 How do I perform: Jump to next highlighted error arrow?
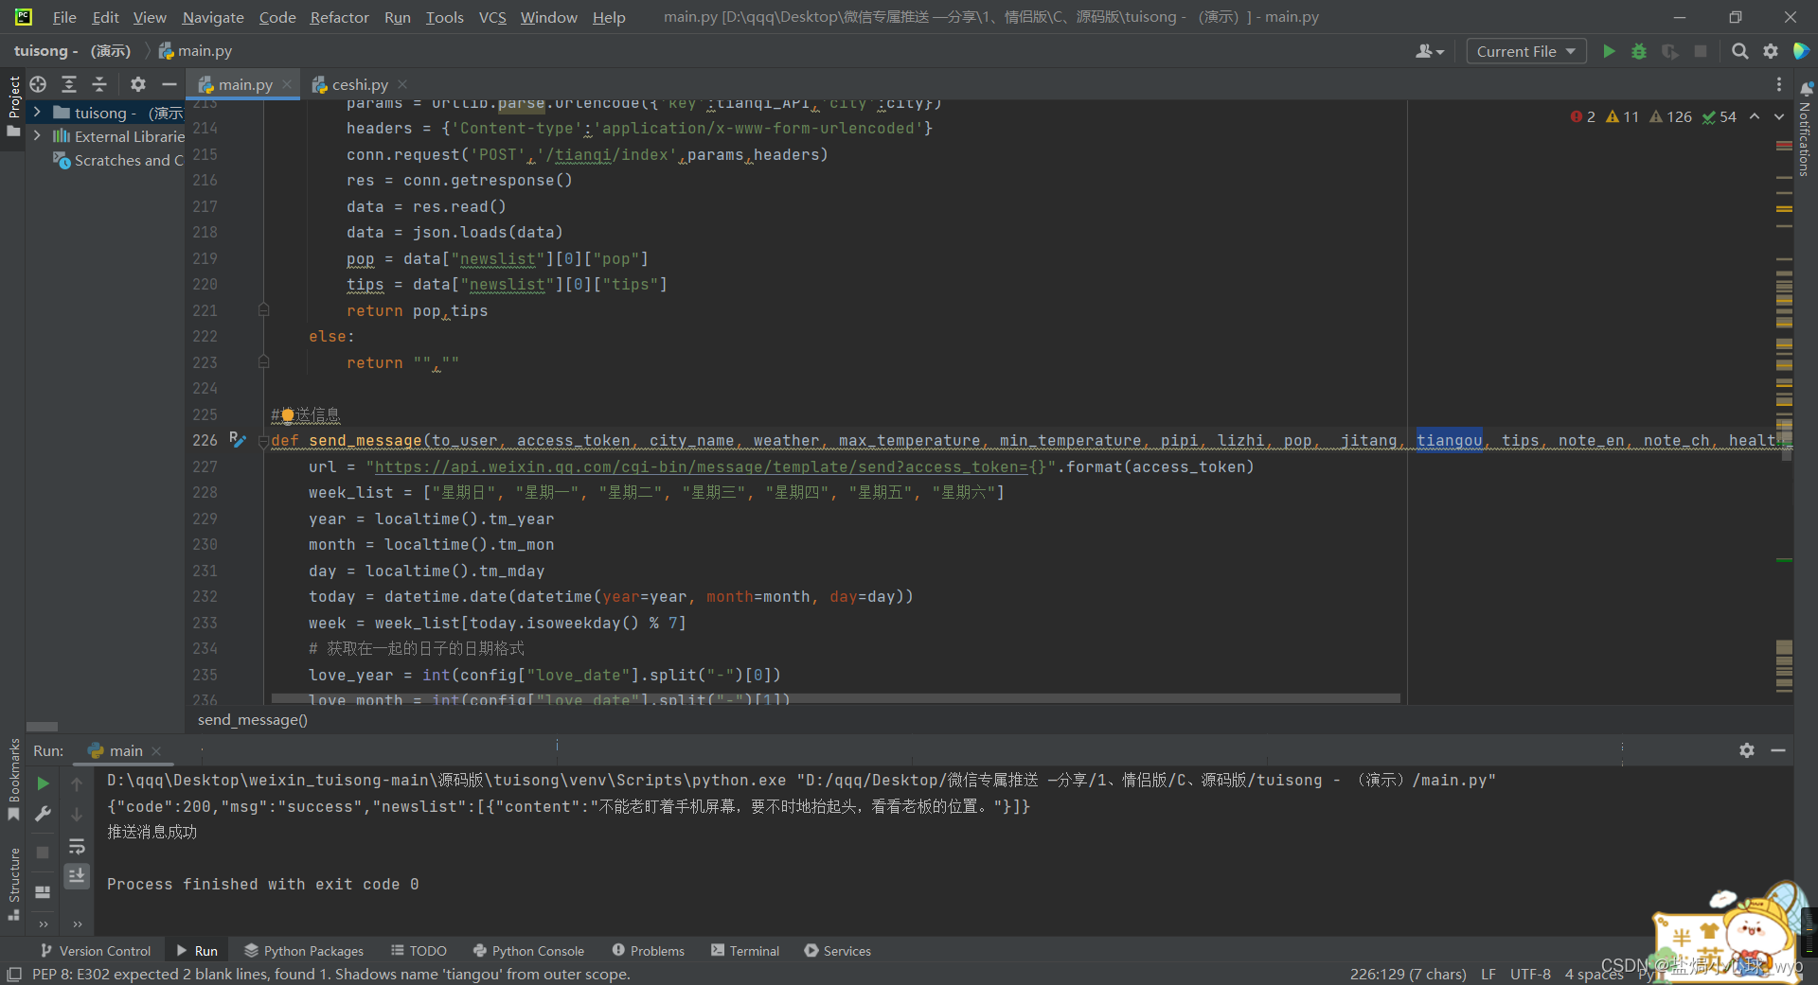point(1779,116)
